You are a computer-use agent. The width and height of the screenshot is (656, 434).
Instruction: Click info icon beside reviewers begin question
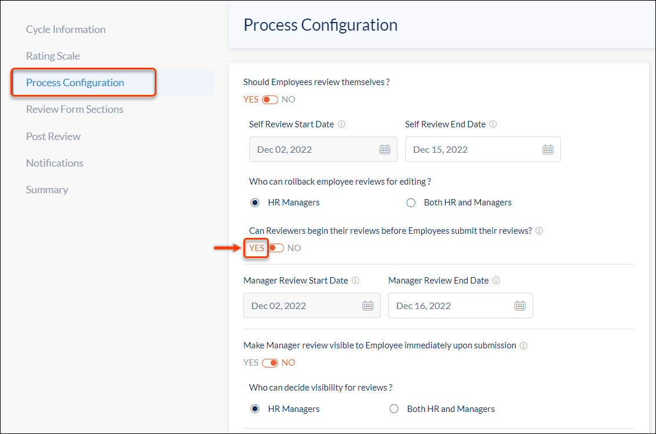pyautogui.click(x=540, y=230)
